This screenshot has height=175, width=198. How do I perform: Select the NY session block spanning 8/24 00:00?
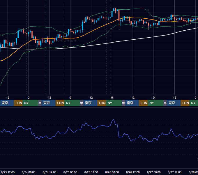[30, 103]
